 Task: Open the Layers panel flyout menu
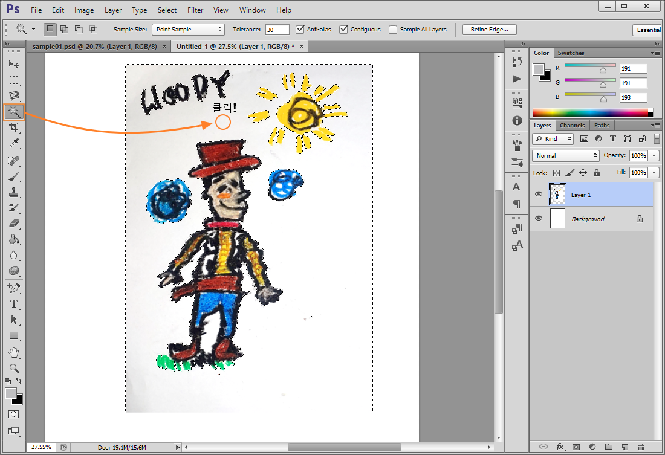tap(656, 126)
